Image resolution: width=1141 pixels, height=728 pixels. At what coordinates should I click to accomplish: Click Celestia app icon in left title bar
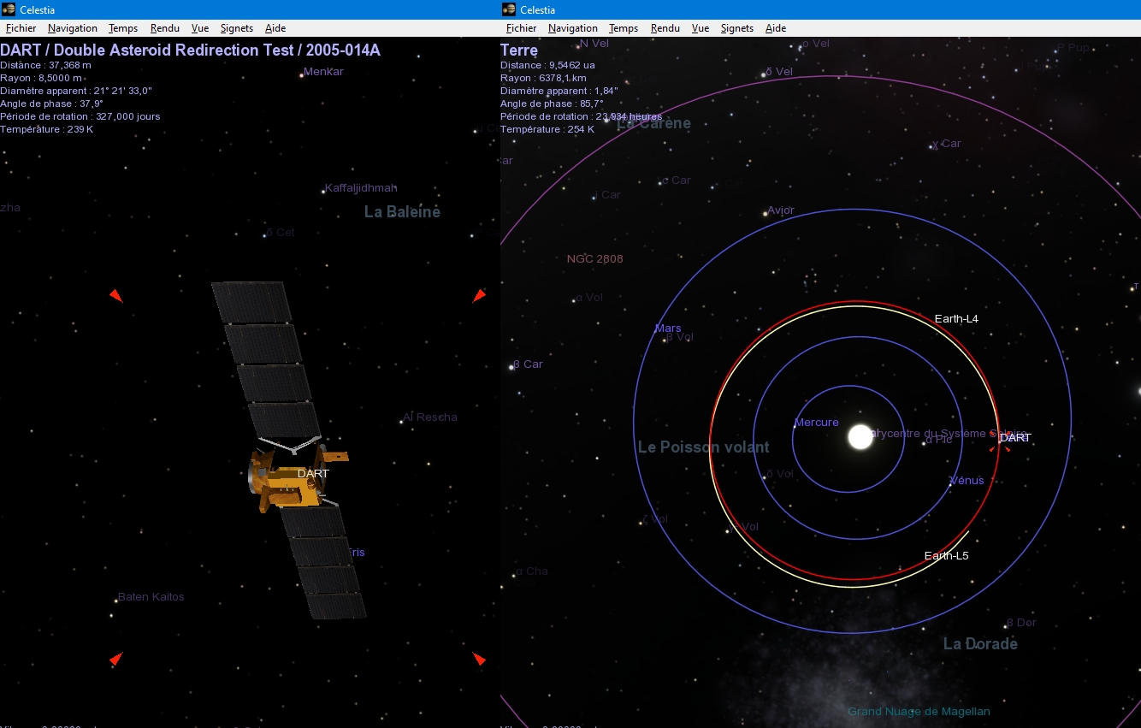(9, 9)
